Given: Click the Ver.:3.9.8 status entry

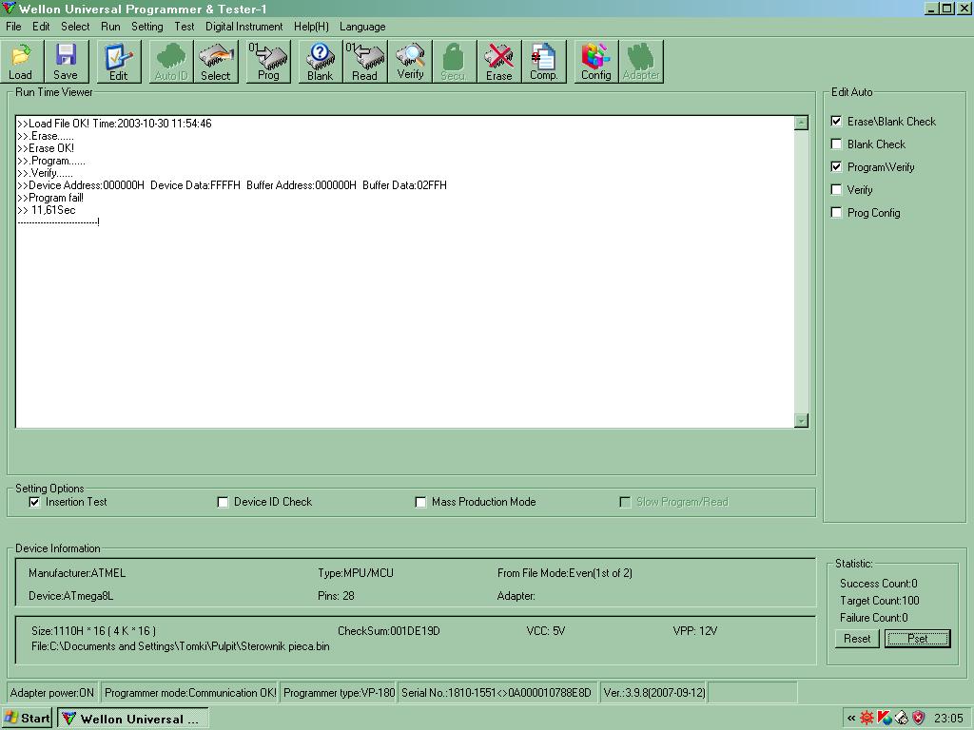Looking at the screenshot, I should 654,693.
